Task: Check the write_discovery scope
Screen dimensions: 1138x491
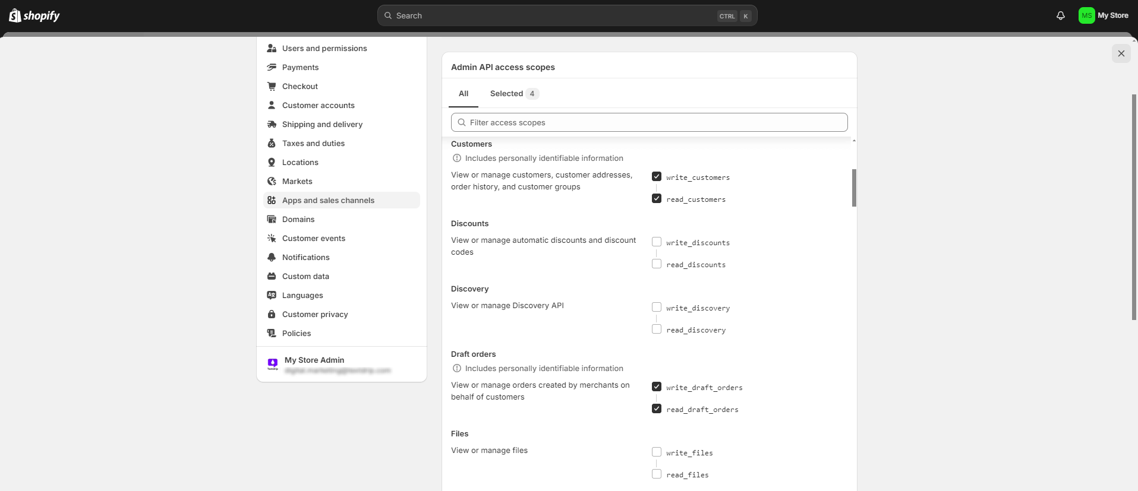Action: [657, 307]
